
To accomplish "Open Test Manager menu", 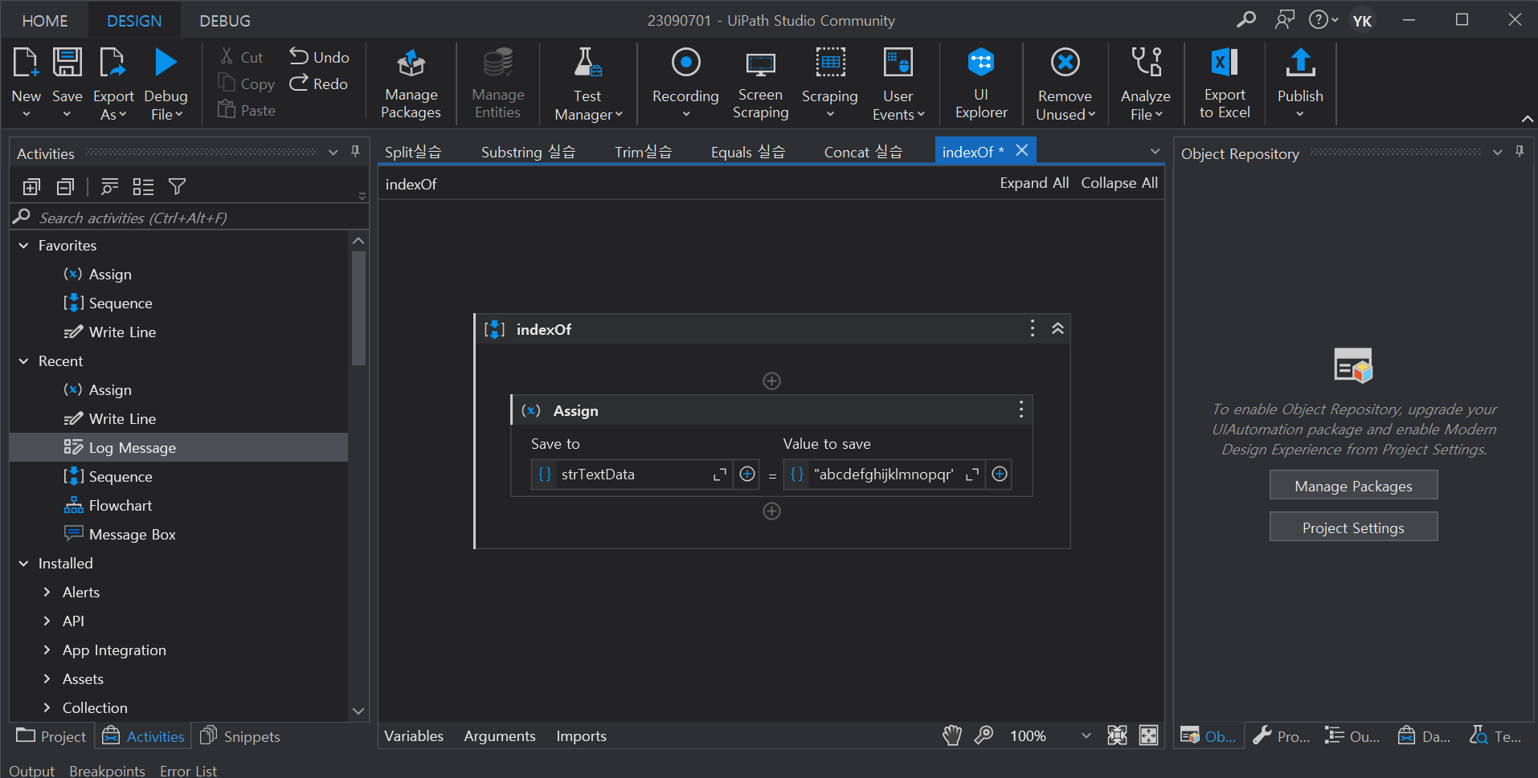I will pos(587,84).
